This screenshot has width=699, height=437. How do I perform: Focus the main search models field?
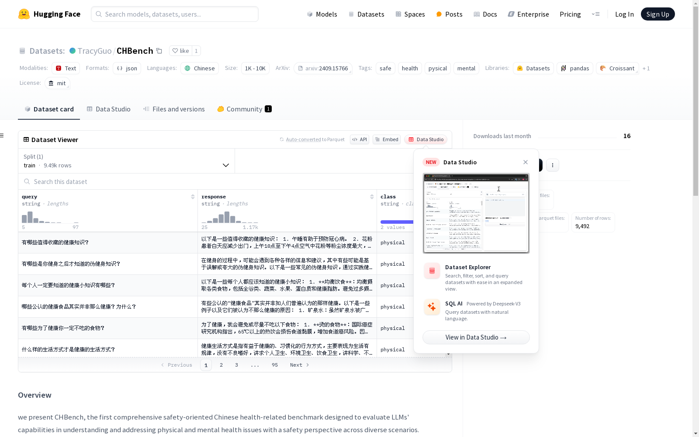point(175,14)
